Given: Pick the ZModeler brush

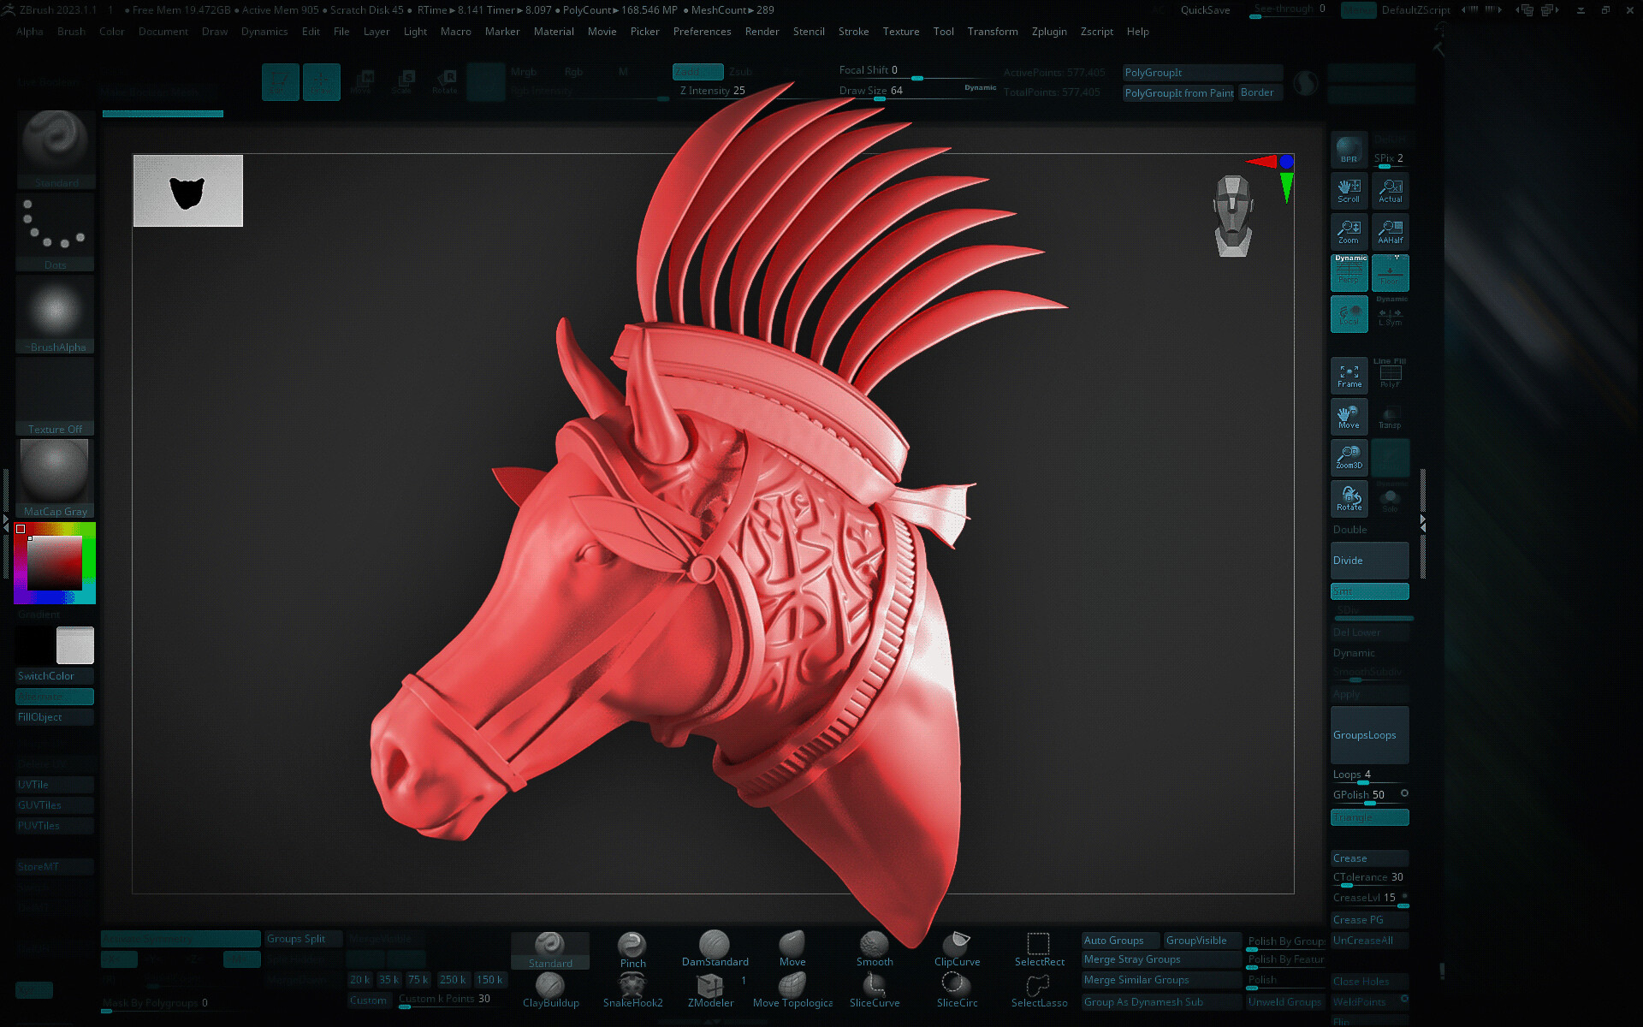Looking at the screenshot, I should [710, 989].
